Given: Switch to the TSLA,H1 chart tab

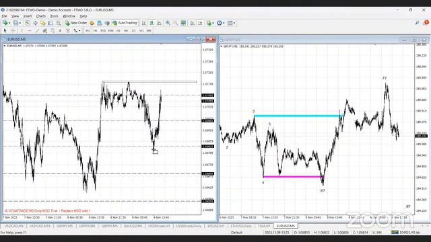Looking at the screenshot, I should [264, 226].
